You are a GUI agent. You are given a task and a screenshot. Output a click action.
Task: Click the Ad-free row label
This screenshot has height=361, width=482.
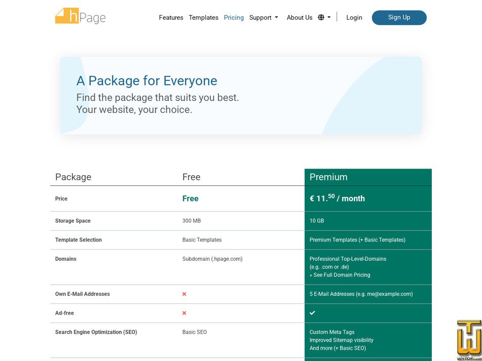64,313
